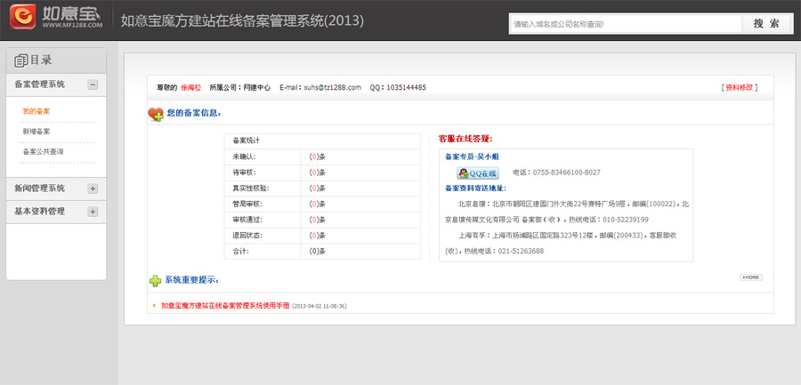Open 新闻管理系统 menu header
Viewport: 801px width, 385px height.
click(56, 188)
